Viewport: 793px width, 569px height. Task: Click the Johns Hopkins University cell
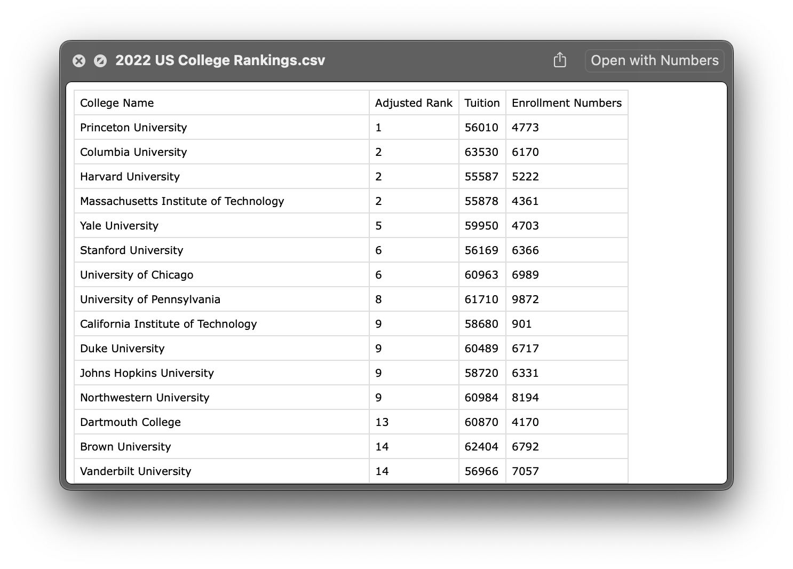147,373
